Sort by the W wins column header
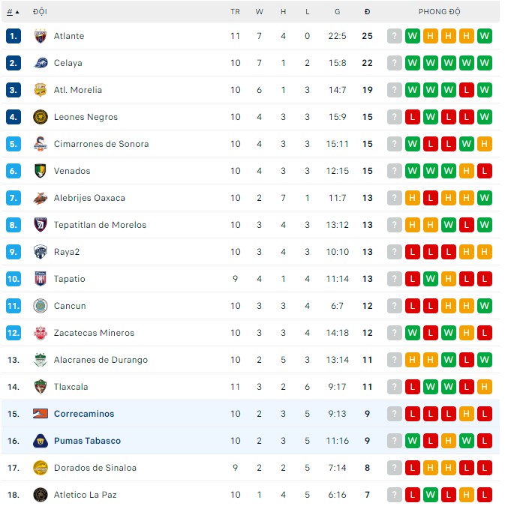505x506 pixels. 260,12
